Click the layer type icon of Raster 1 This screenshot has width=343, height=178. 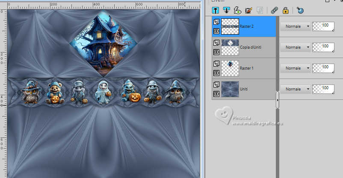tap(216, 64)
